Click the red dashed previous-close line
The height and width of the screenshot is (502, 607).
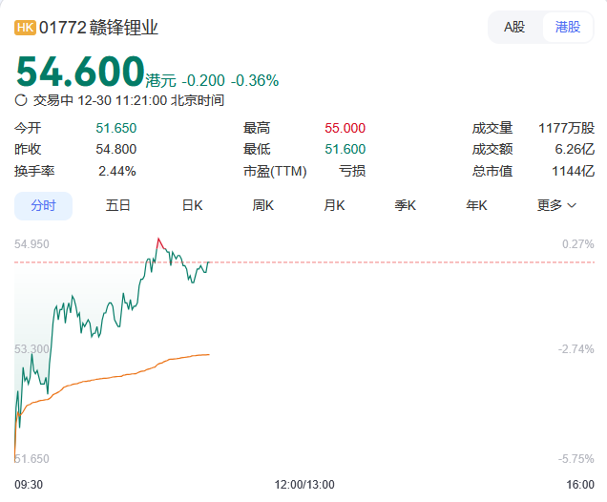coord(382,261)
